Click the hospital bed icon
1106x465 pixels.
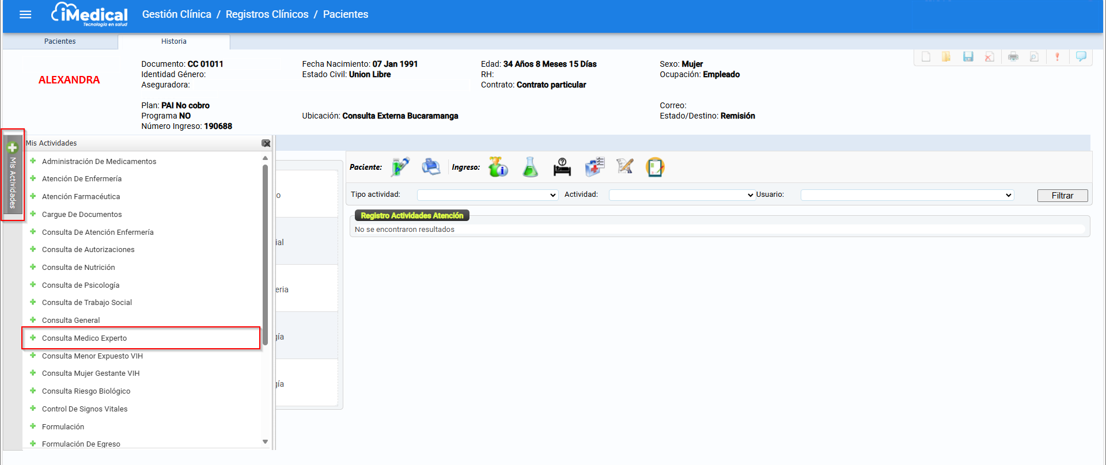[562, 167]
